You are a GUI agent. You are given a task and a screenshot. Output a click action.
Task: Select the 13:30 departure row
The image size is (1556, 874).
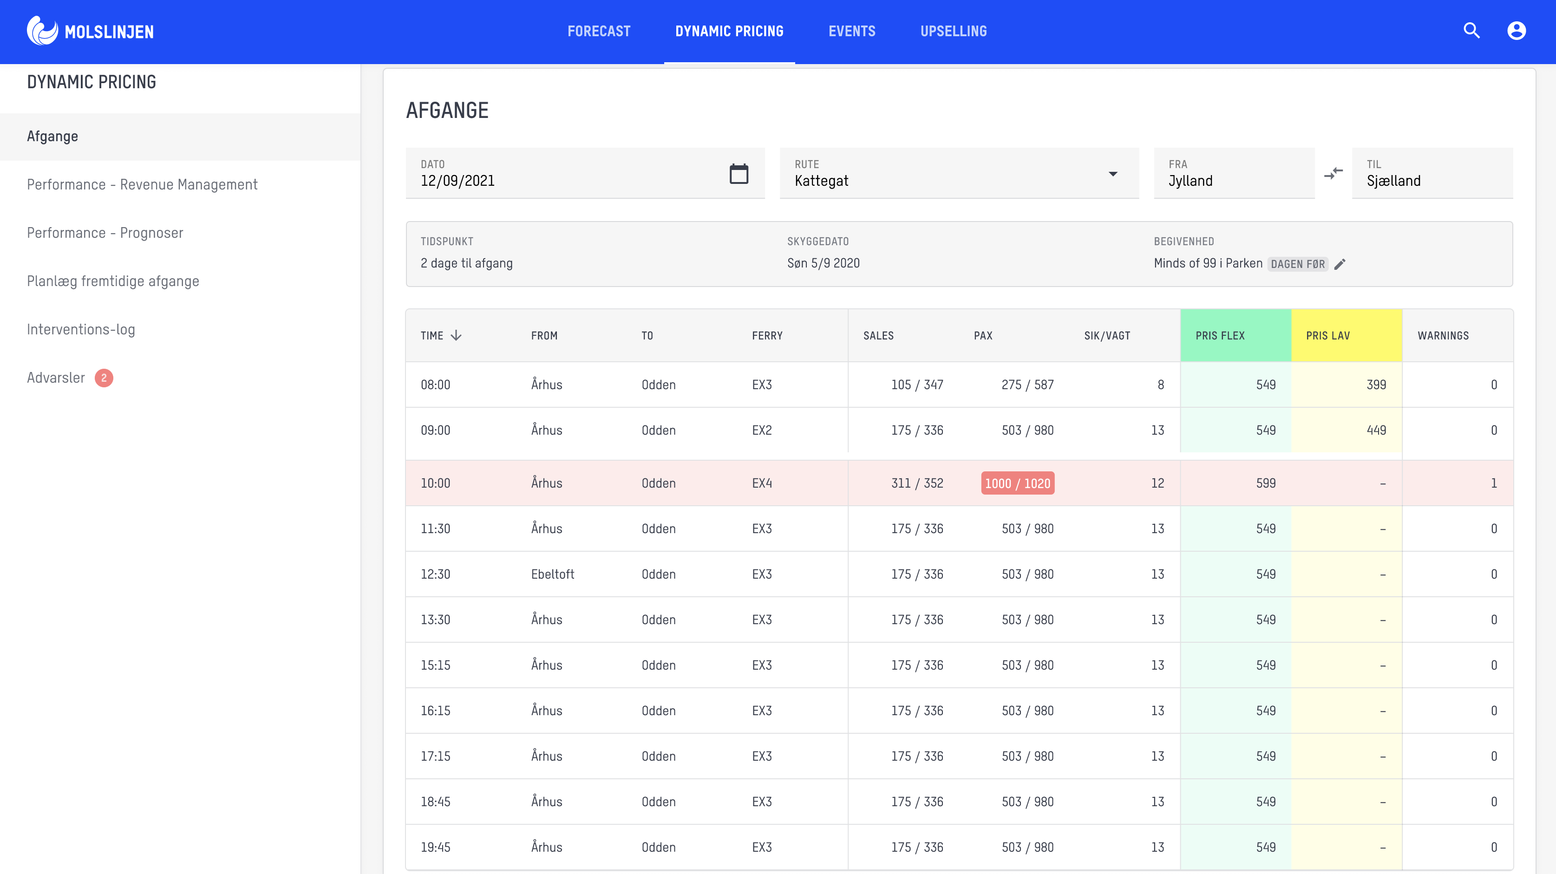tap(959, 620)
